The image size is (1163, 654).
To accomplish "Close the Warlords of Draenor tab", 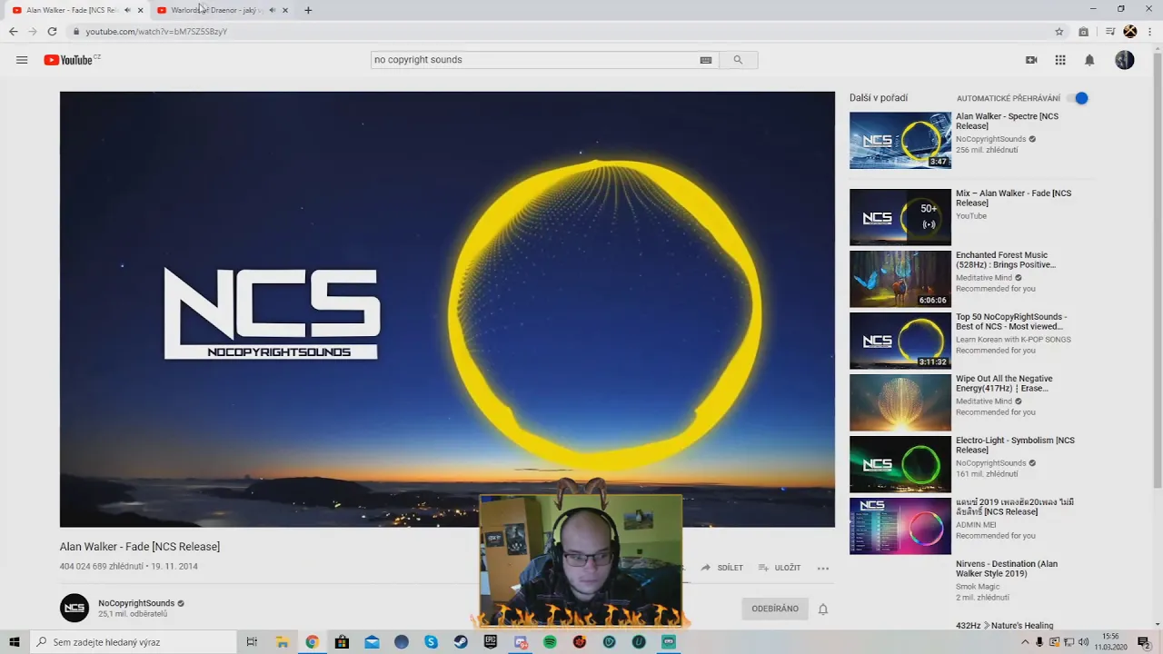I will point(285,10).
